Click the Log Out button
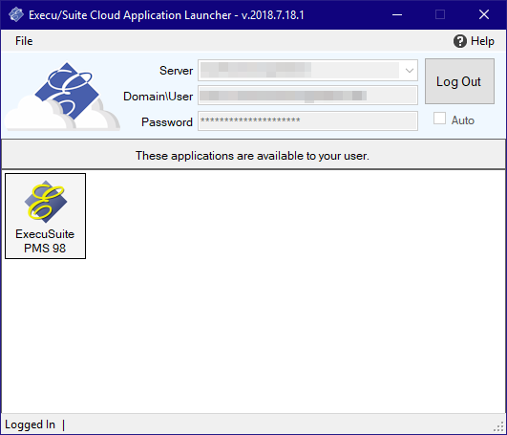This screenshot has width=507, height=435. tap(459, 81)
